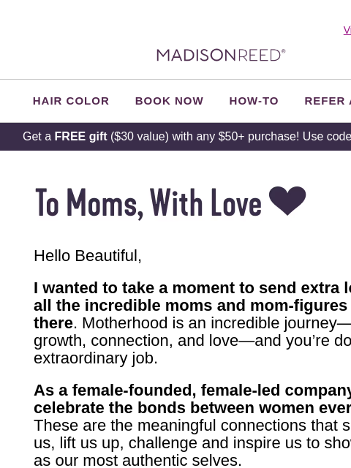Select the HOW-TO navigation link

[254, 101]
